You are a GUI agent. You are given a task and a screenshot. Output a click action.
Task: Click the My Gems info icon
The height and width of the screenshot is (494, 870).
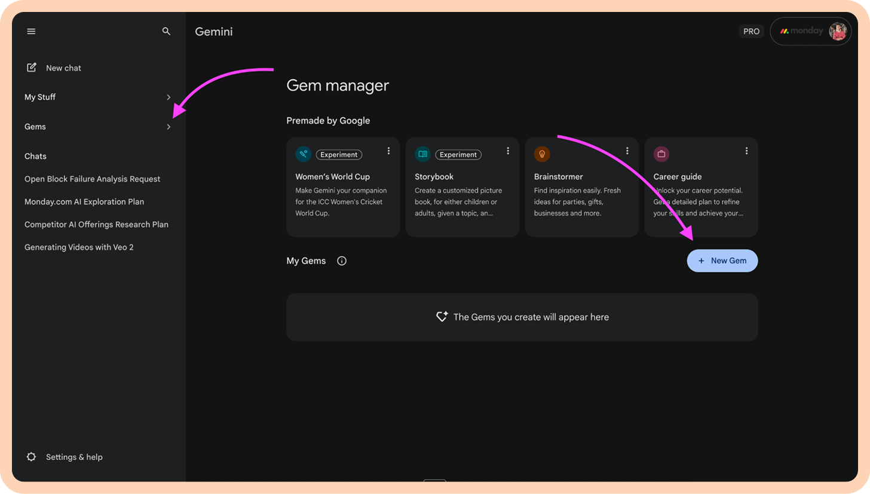342,261
